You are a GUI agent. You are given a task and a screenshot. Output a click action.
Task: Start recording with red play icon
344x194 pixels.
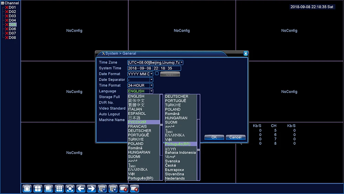[x=124, y=188]
